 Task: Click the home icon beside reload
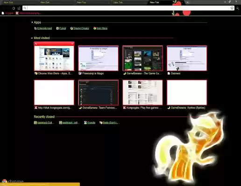[19, 8]
